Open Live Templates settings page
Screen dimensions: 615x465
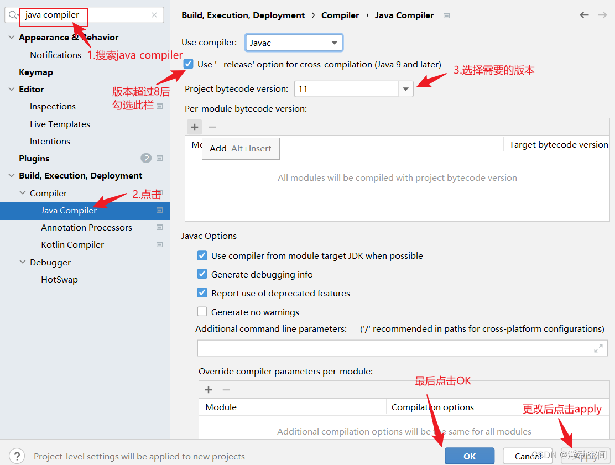tap(60, 124)
